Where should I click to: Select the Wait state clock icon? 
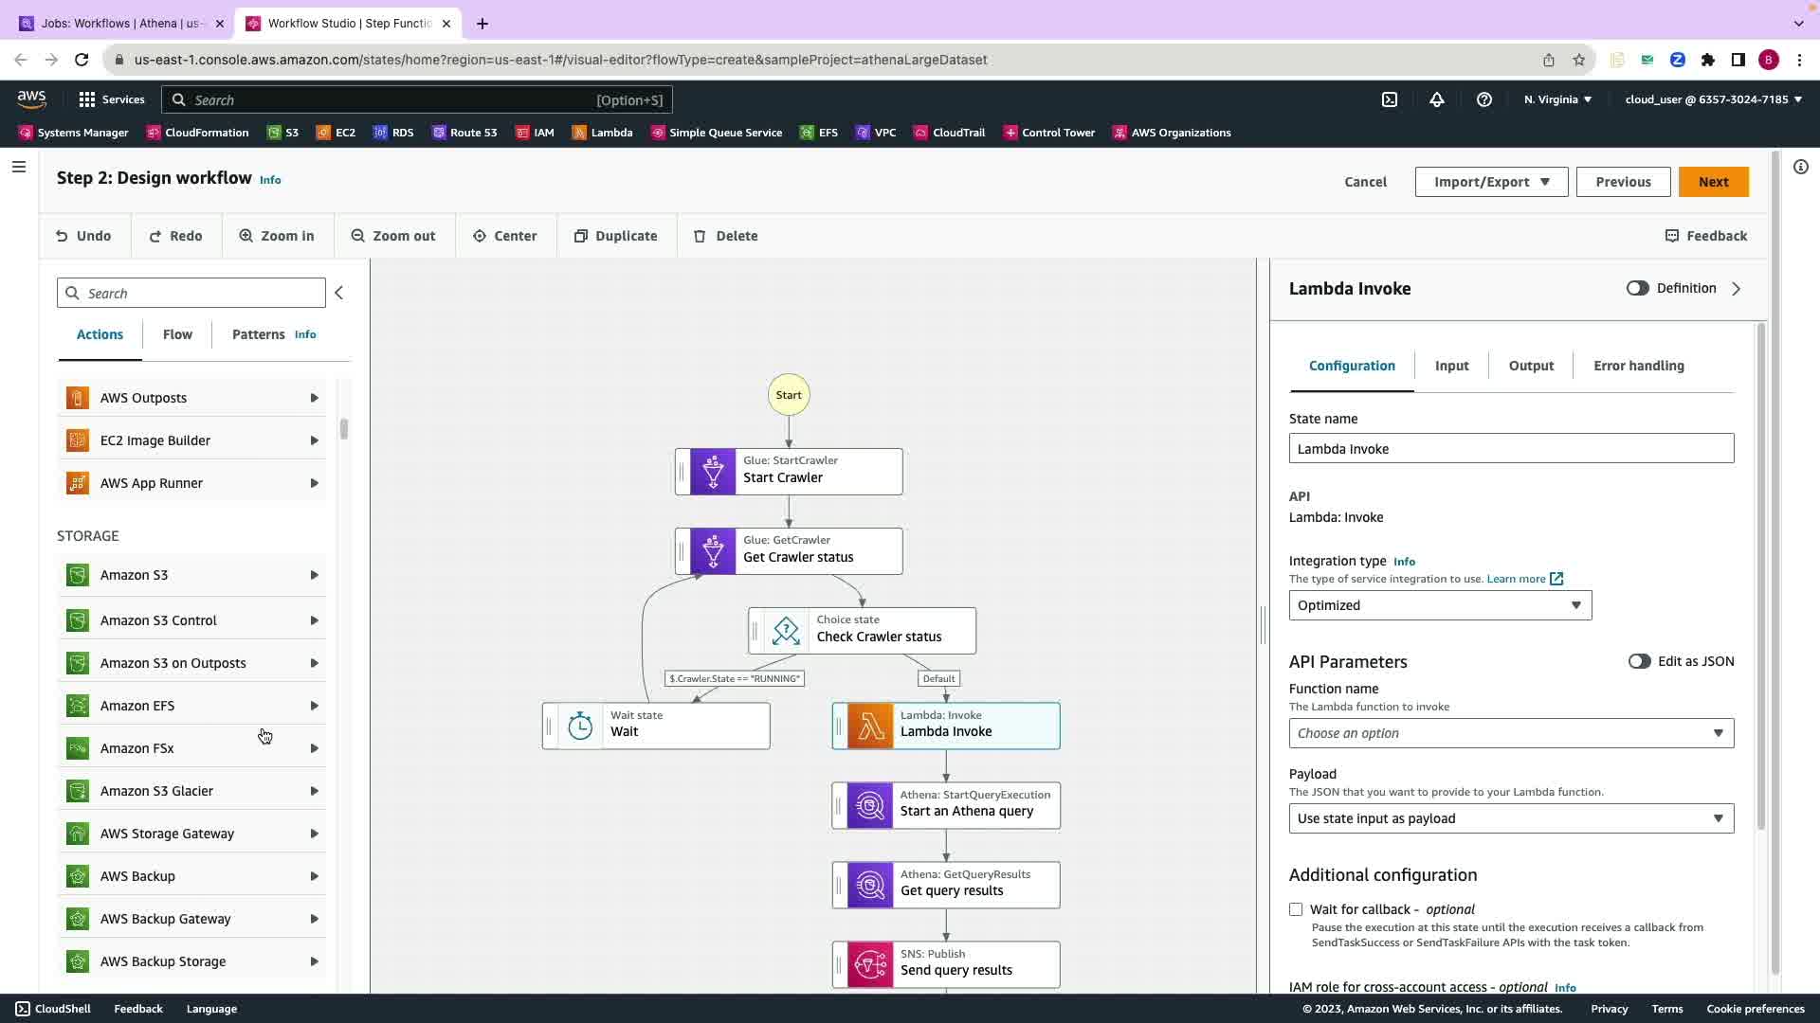tap(580, 727)
